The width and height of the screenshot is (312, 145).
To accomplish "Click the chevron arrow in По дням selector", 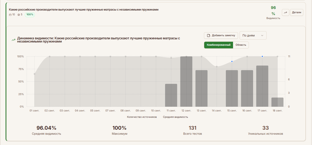I will 262,35.
